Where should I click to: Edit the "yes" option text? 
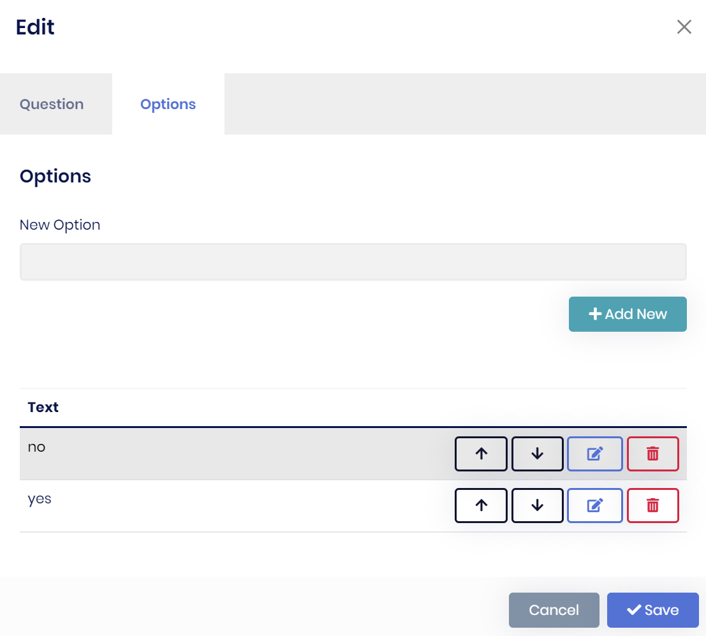point(594,505)
